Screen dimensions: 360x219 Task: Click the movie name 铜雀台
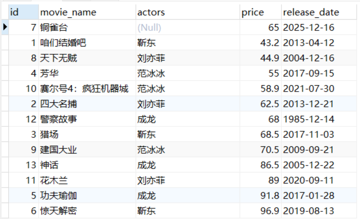pyautogui.click(x=54, y=27)
